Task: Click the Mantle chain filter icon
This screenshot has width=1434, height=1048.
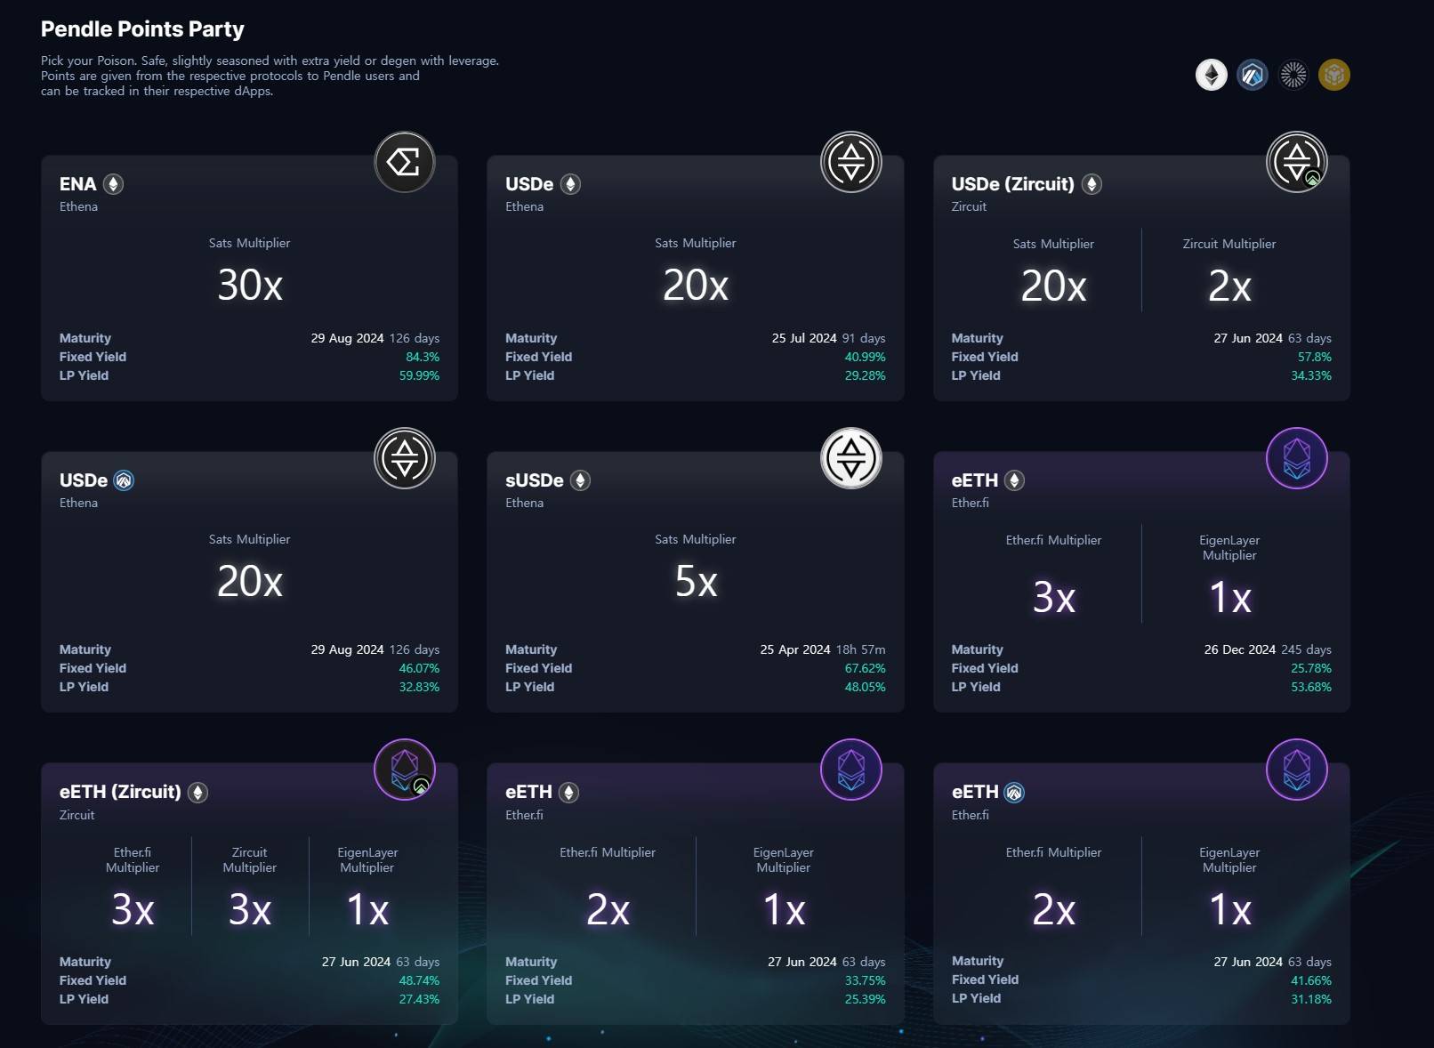Action: (1293, 75)
